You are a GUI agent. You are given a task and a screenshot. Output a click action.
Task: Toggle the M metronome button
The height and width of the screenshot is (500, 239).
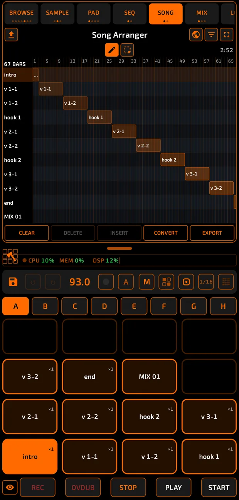coord(146,282)
